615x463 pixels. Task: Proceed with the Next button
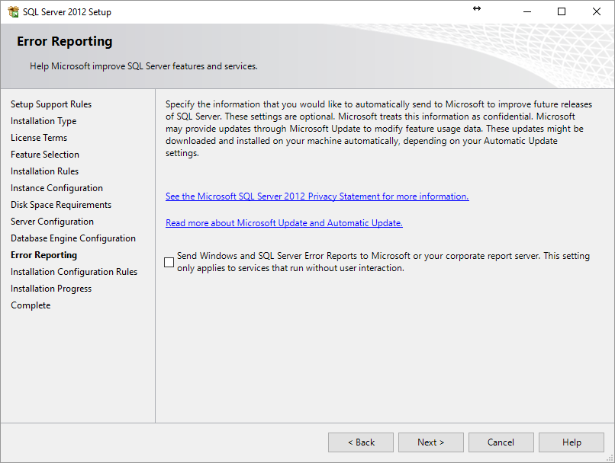(x=431, y=442)
